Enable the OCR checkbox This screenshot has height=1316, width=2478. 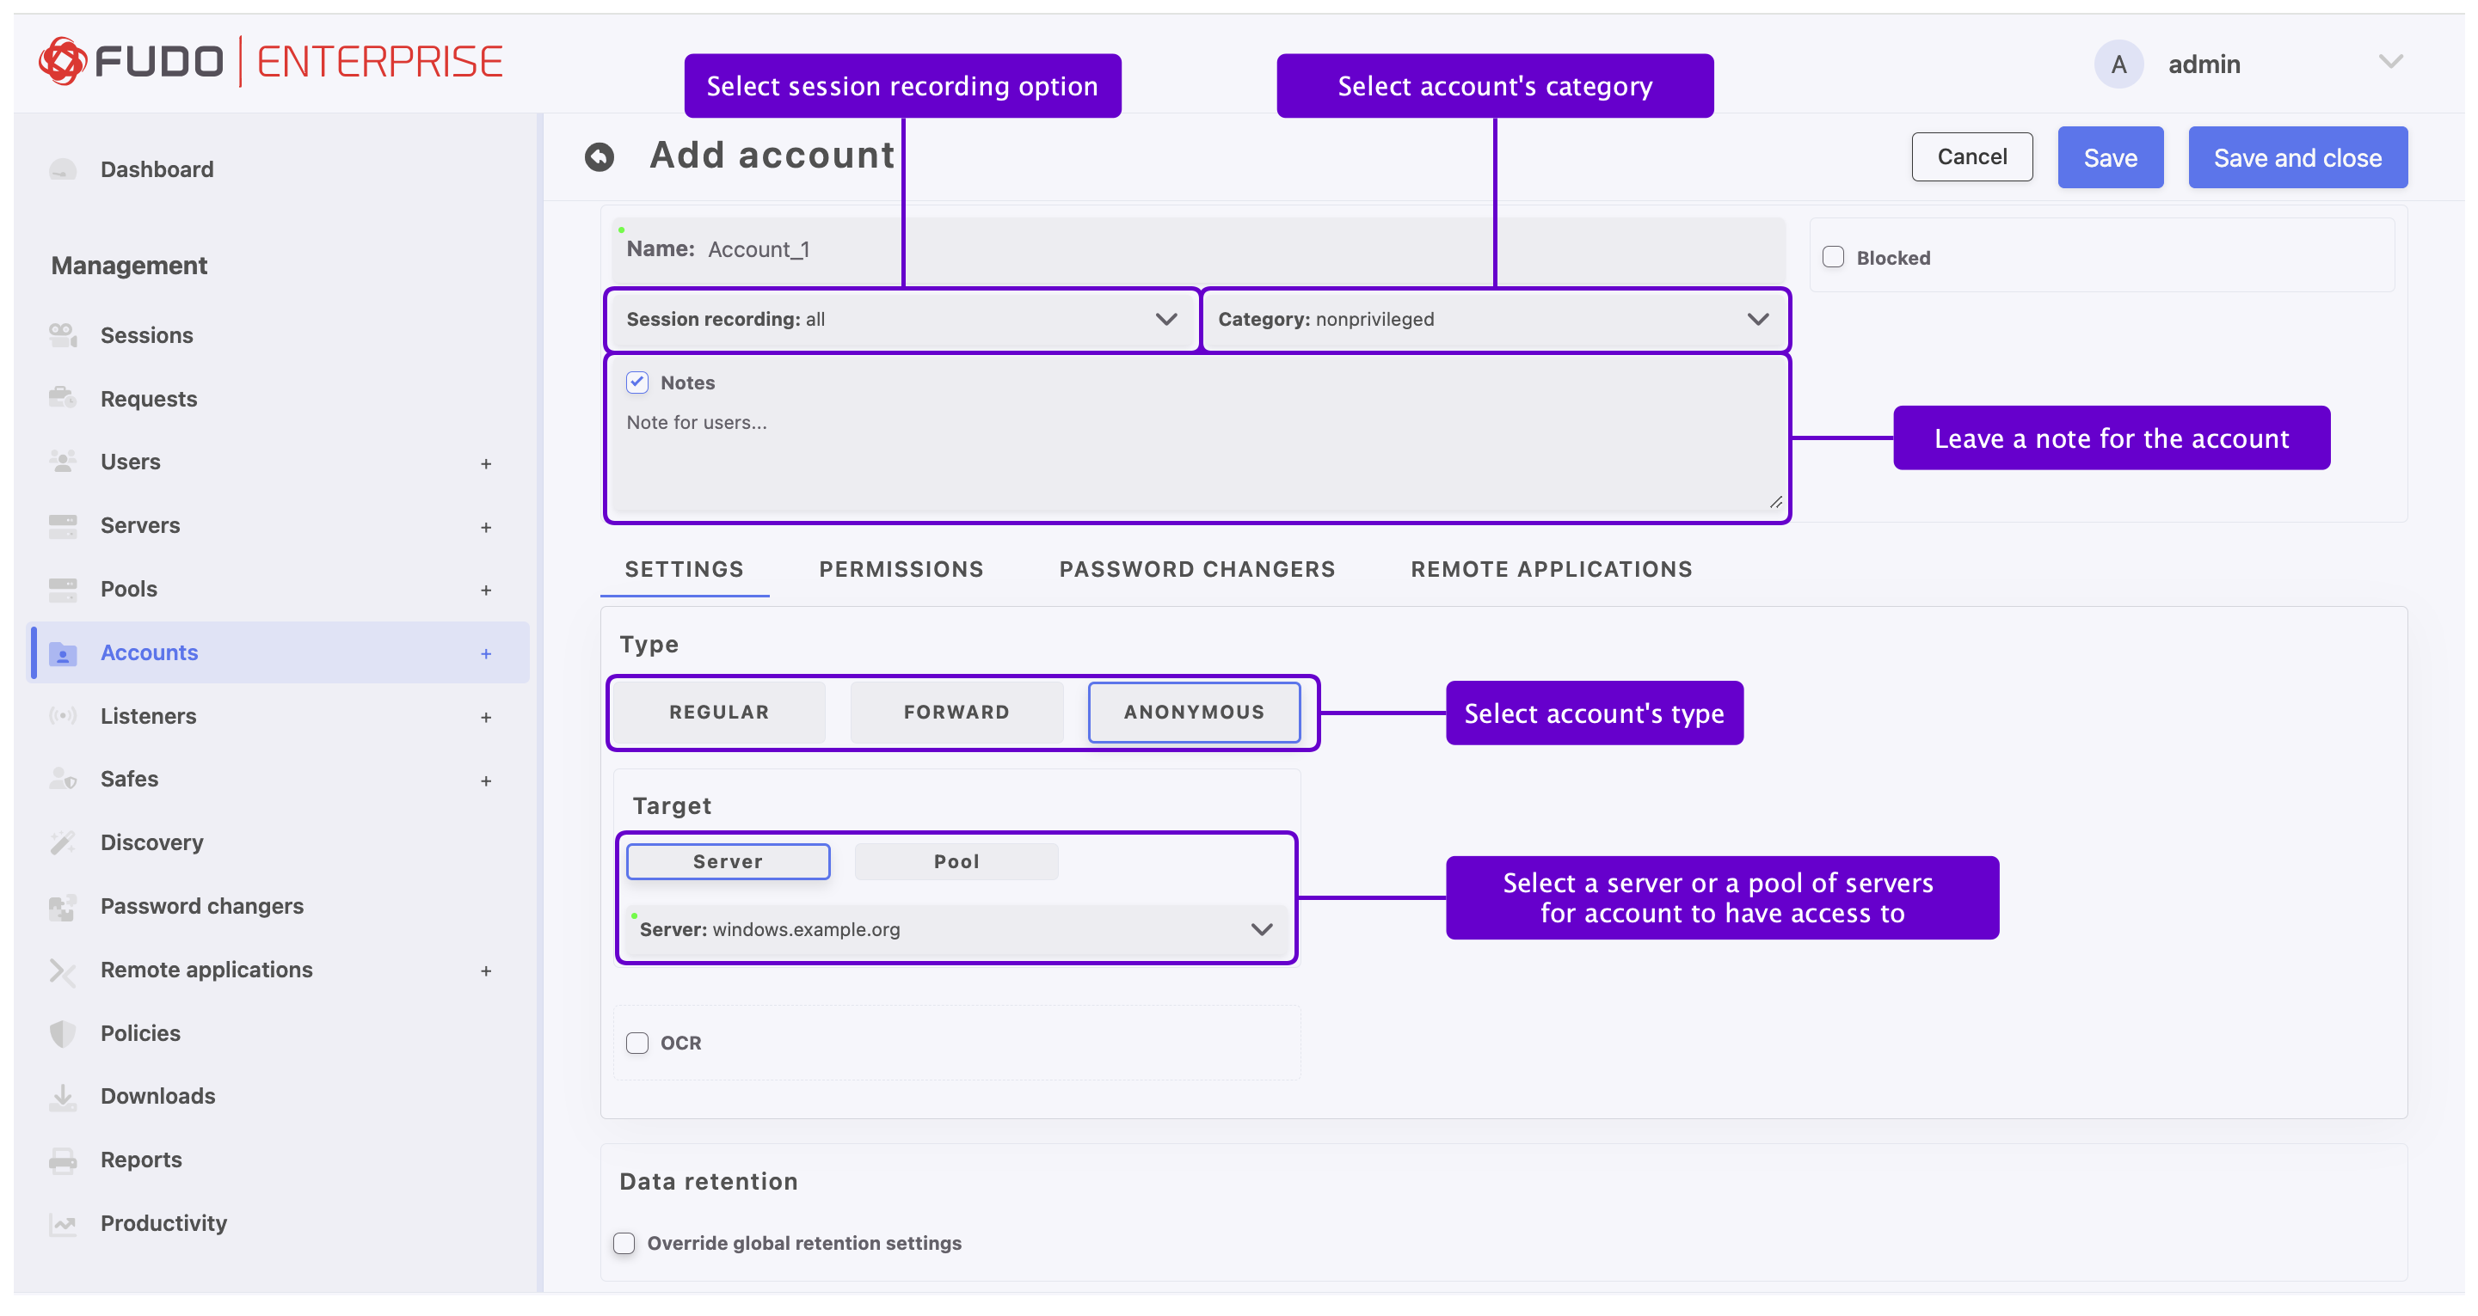point(636,1042)
